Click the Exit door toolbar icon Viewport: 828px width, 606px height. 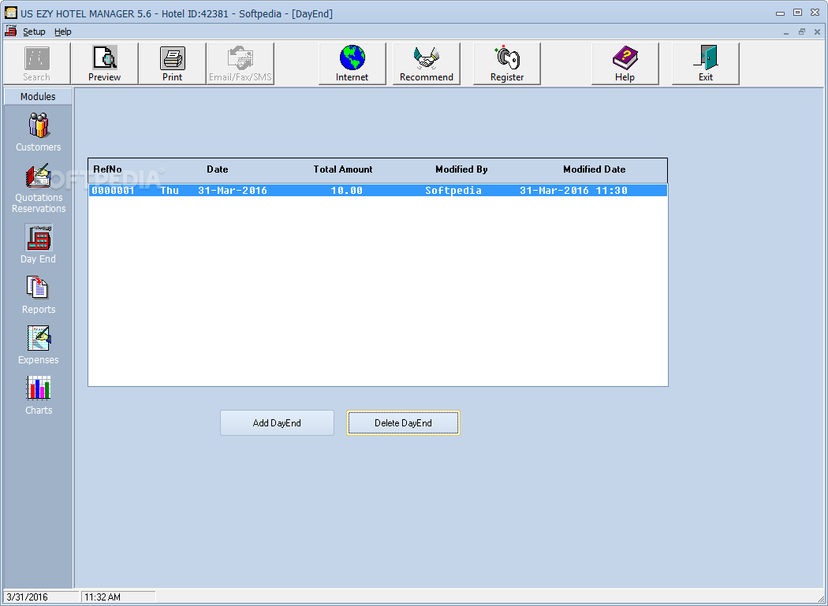click(706, 63)
